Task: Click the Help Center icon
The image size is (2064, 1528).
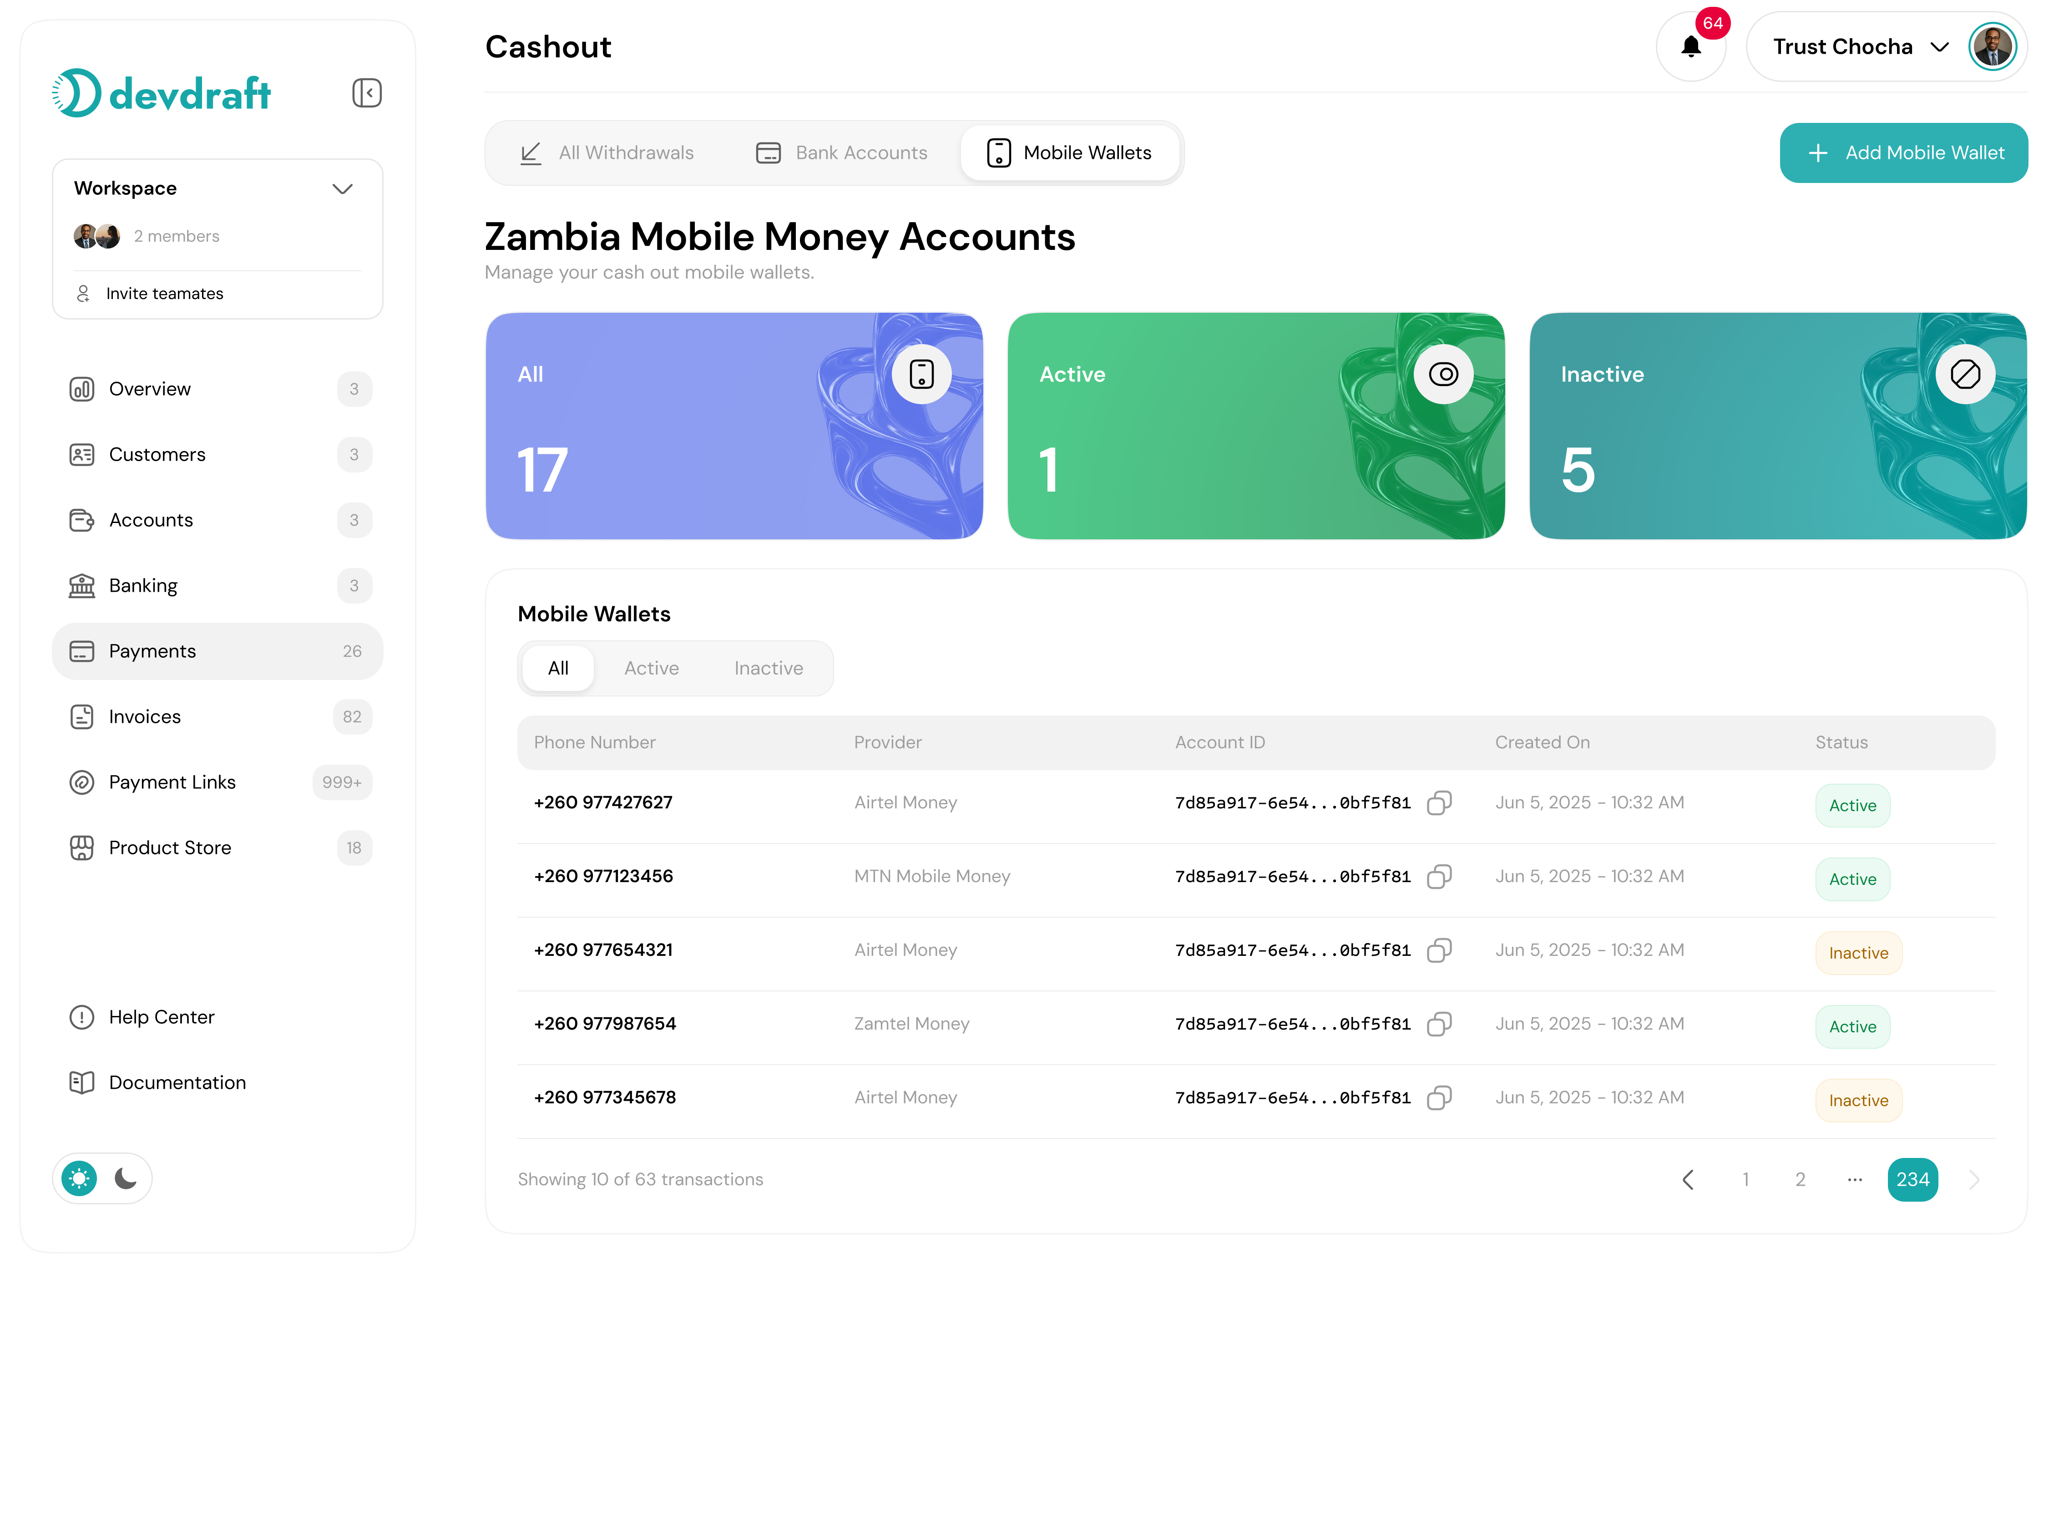Action: pos(81,1016)
